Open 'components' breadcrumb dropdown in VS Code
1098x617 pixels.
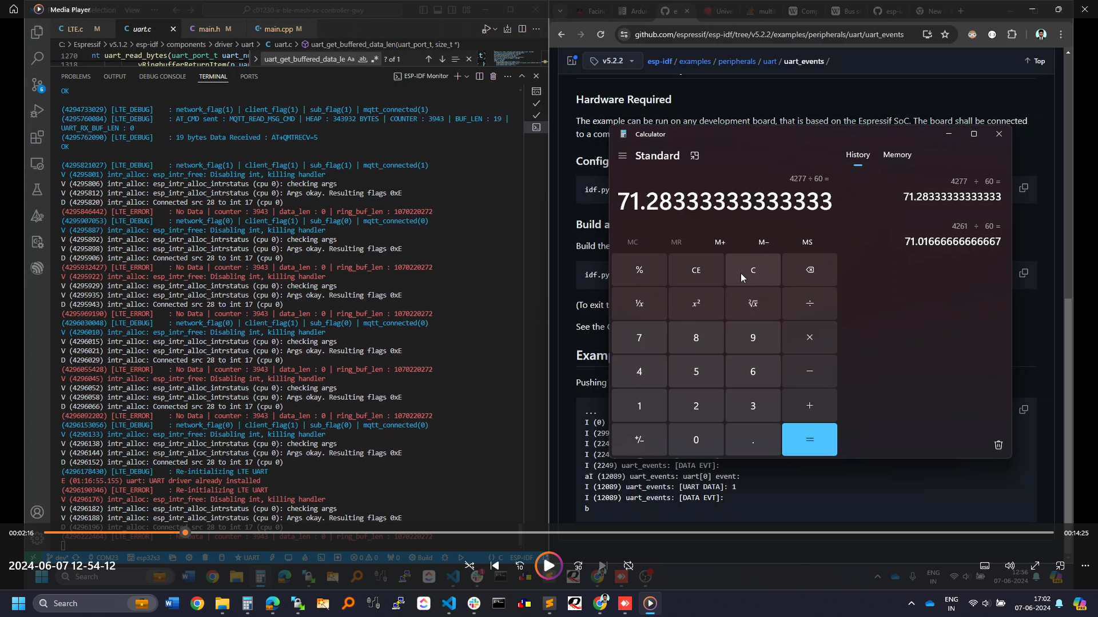(x=186, y=44)
